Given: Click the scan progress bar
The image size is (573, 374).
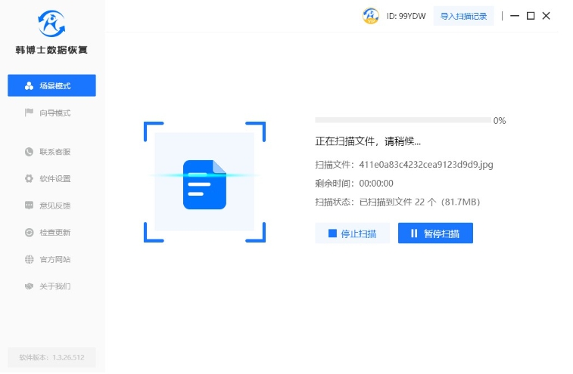Looking at the screenshot, I should [403, 120].
